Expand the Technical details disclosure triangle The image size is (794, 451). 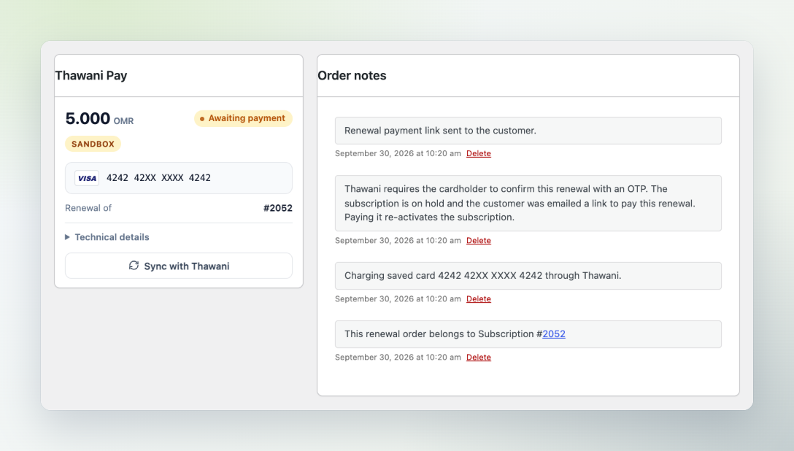pyautogui.click(x=67, y=237)
